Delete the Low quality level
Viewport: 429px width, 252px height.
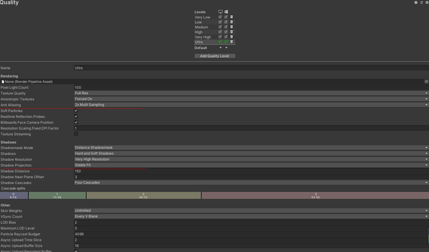[x=232, y=22]
